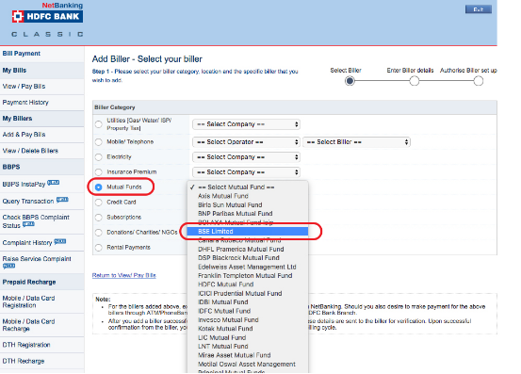Screen dimensions: 521x374
Task: Choose Birla Sun Mutual Fund option
Action: pyautogui.click(x=248, y=205)
